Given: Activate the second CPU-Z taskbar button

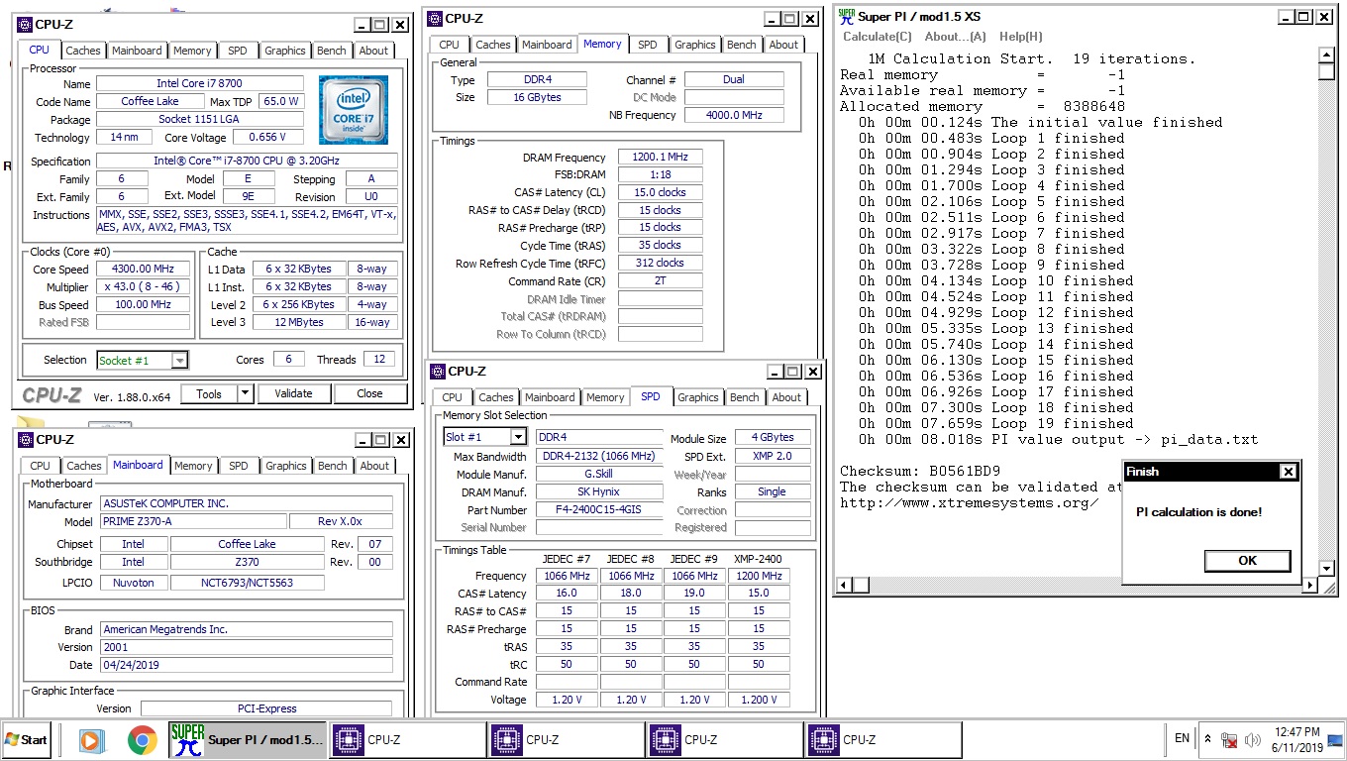Looking at the screenshot, I should click(566, 740).
